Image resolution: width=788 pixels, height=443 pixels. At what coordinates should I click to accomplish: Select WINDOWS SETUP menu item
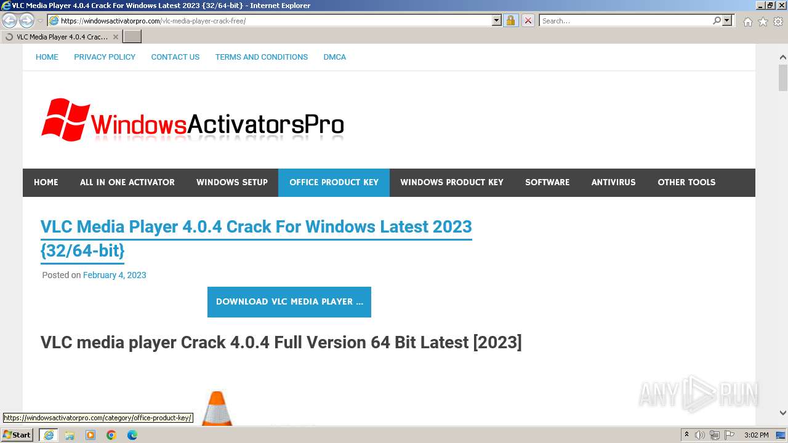click(232, 182)
